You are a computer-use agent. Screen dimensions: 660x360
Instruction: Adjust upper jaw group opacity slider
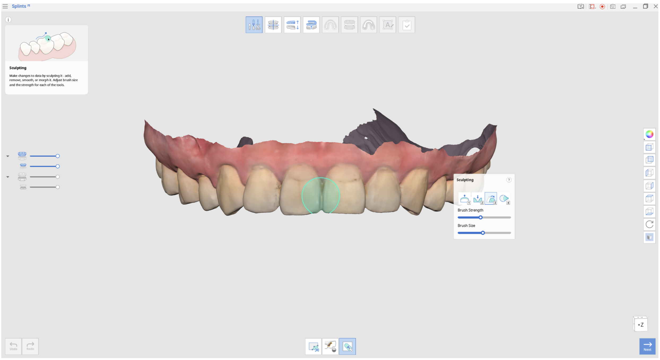point(45,156)
